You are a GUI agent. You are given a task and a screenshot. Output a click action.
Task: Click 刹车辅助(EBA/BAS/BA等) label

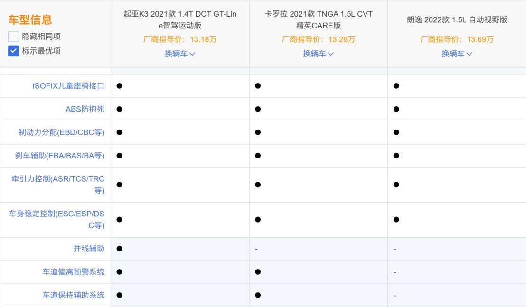[60, 156]
